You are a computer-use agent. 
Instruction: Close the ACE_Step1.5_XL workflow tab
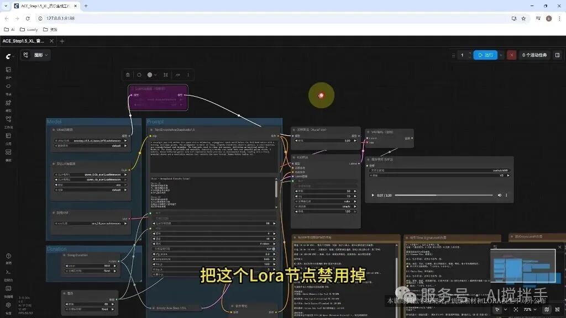click(51, 41)
